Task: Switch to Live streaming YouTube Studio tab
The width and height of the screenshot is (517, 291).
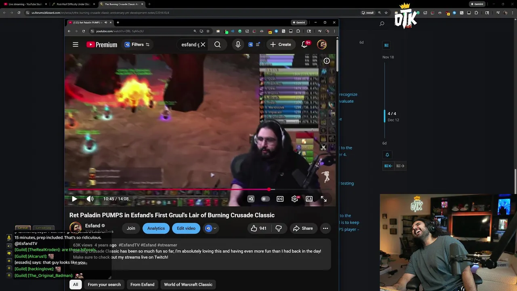Action: [25, 4]
